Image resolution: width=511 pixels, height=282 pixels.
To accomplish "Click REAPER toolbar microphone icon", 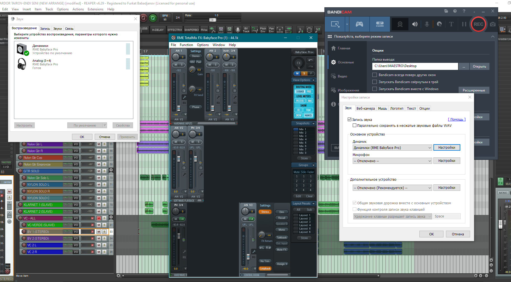I will tap(238, 30).
